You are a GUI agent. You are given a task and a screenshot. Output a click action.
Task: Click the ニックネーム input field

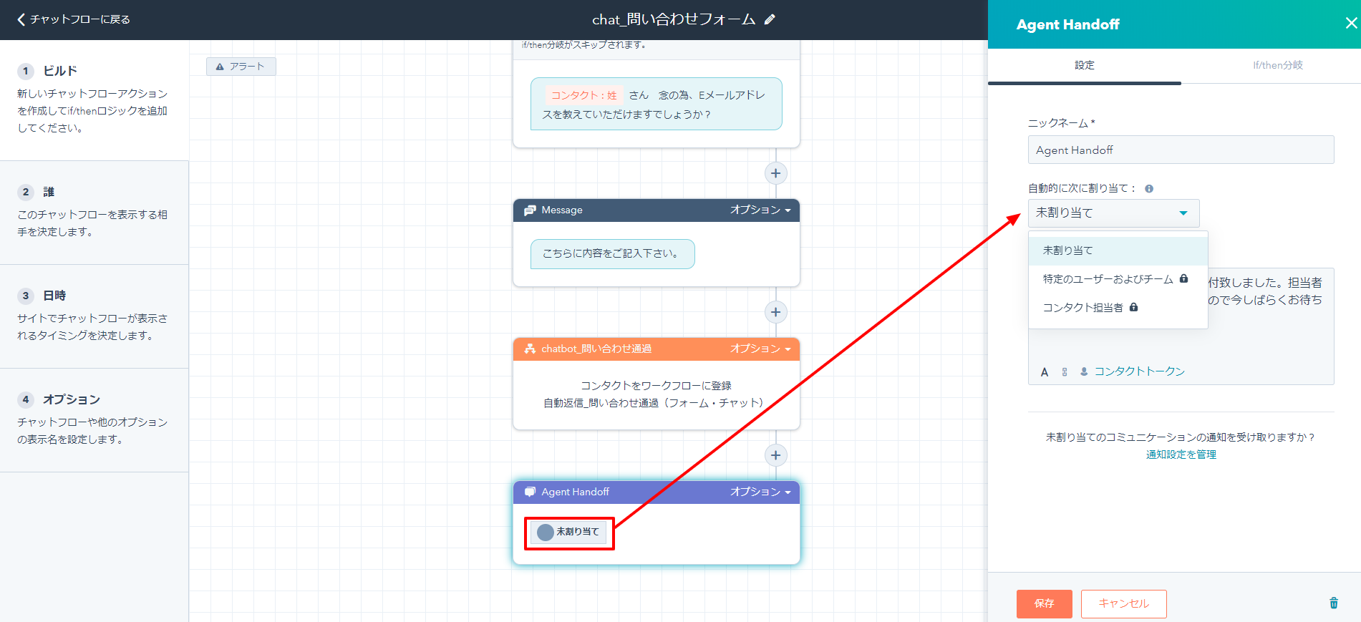(x=1180, y=150)
